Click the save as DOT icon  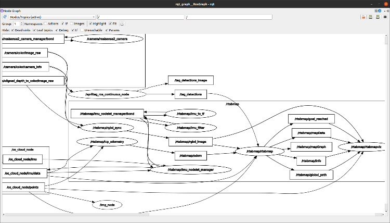pos(370,17)
